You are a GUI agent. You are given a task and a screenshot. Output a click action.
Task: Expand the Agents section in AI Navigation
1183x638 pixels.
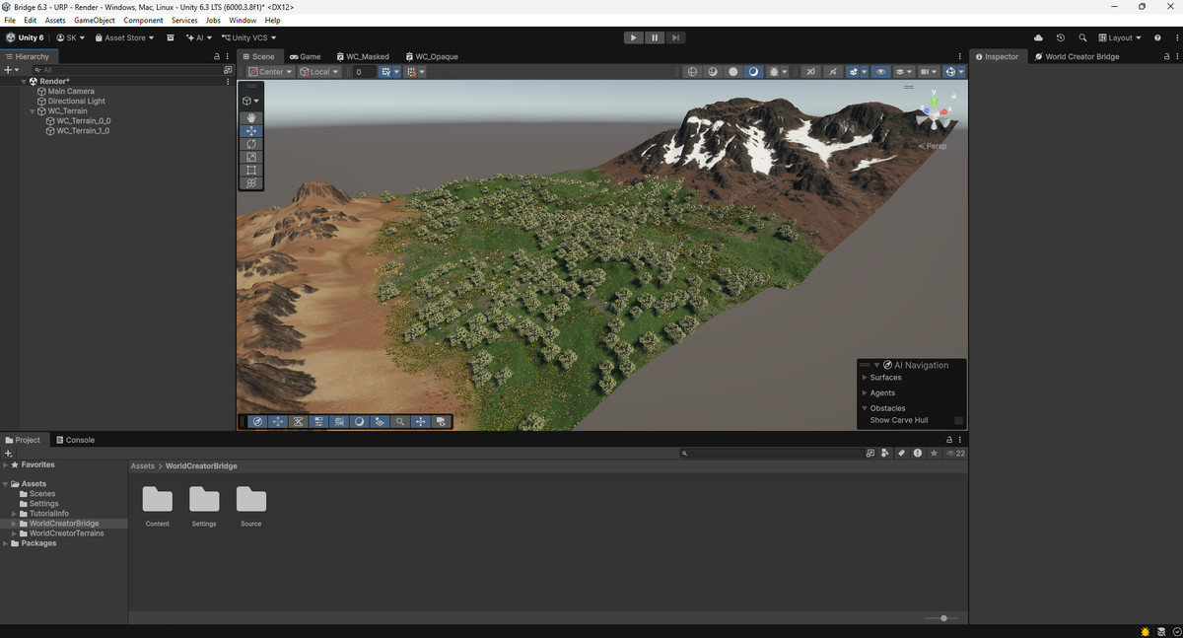click(x=865, y=393)
